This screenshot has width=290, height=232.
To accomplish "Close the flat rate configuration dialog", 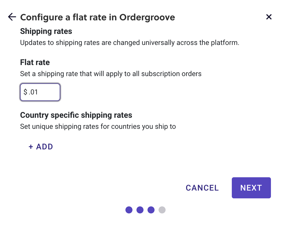I will 269,17.
